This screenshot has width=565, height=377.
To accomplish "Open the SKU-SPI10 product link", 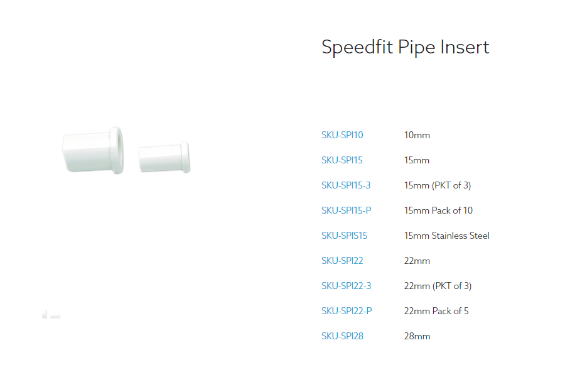I will pos(342,135).
